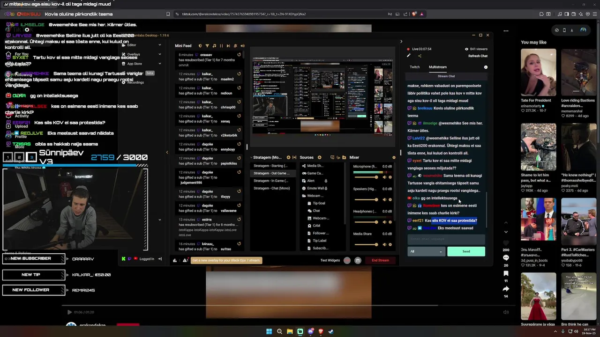Click the Send chat button

(466, 251)
